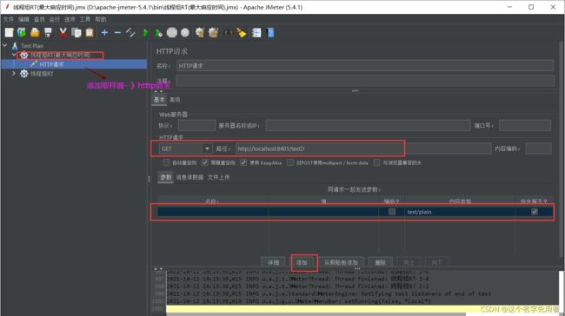Open the 运行 menu
This screenshot has width=565, height=316.
55,19
